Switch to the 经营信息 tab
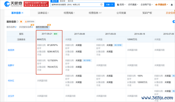The width and height of the screenshot is (175, 102). [95, 13]
